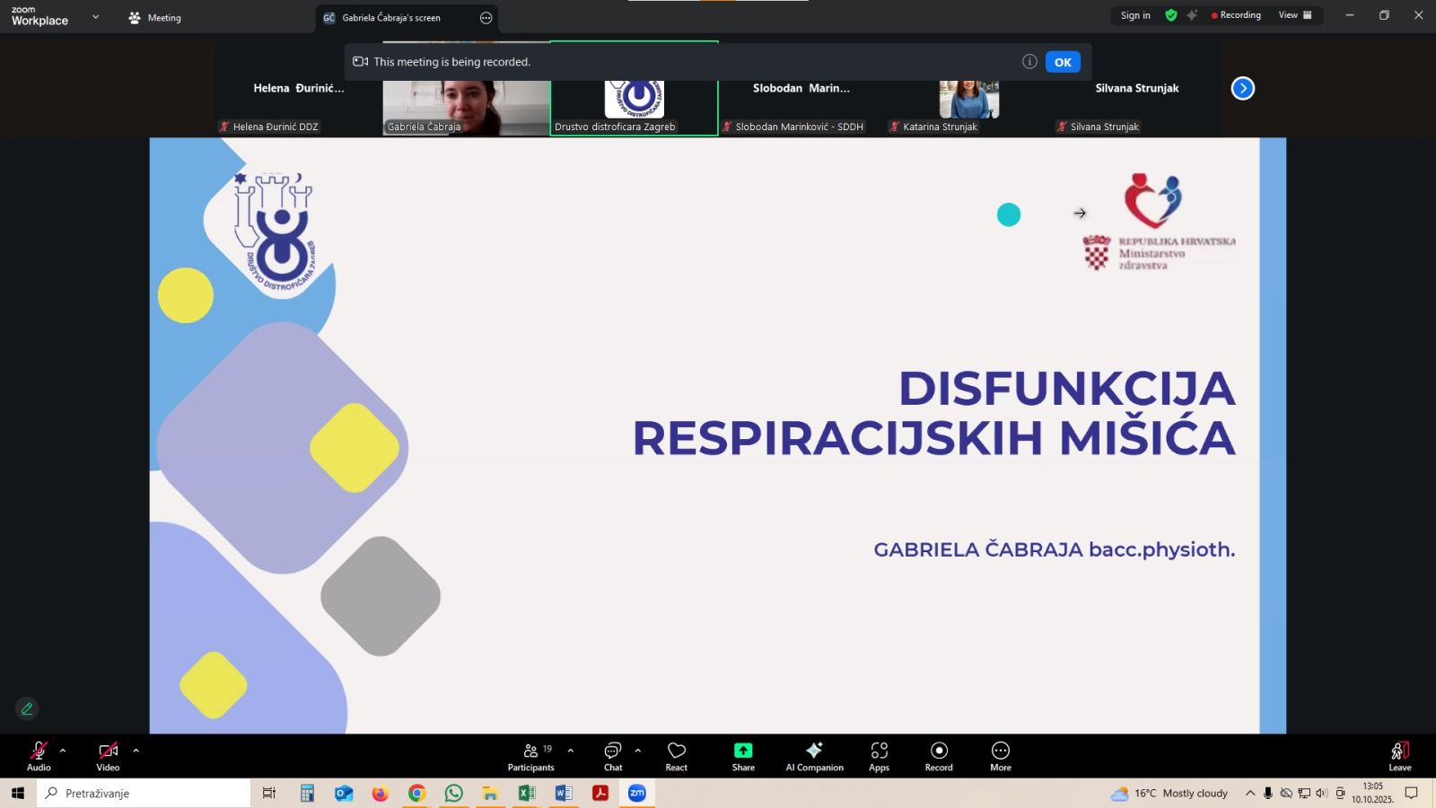Screen dimensions: 1436x808
Task: Expand the video settings arrow
Action: tap(136, 751)
